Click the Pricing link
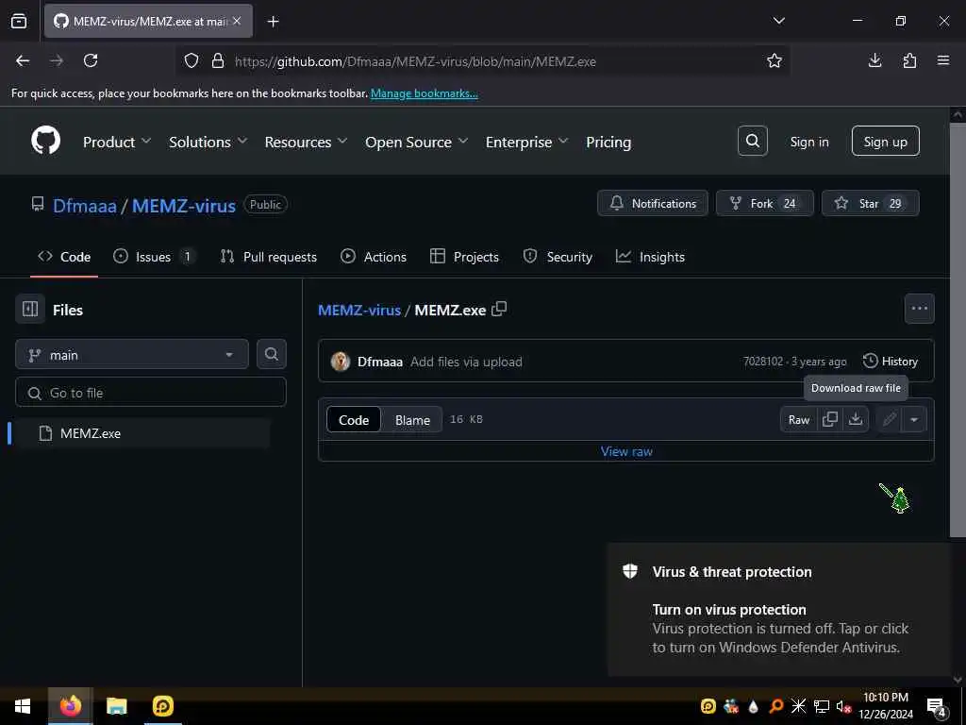966x725 pixels. [608, 142]
